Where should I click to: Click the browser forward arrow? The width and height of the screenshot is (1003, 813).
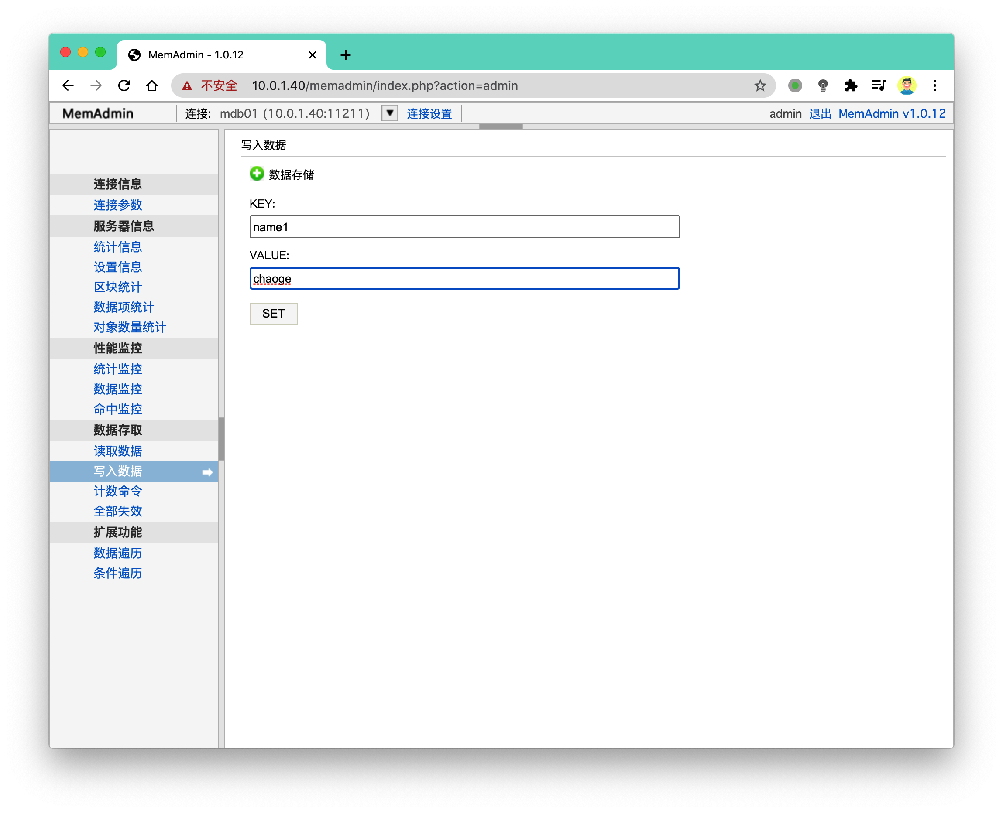tap(96, 85)
